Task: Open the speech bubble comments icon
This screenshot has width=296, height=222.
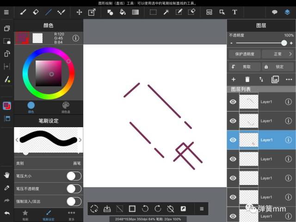Action: 274,12
